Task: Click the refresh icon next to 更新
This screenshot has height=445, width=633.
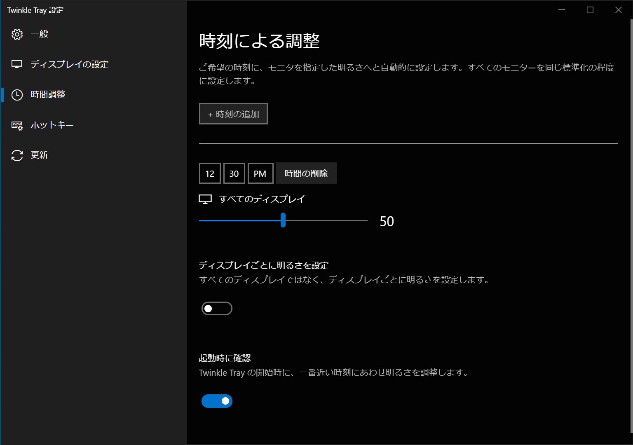Action: click(16, 155)
